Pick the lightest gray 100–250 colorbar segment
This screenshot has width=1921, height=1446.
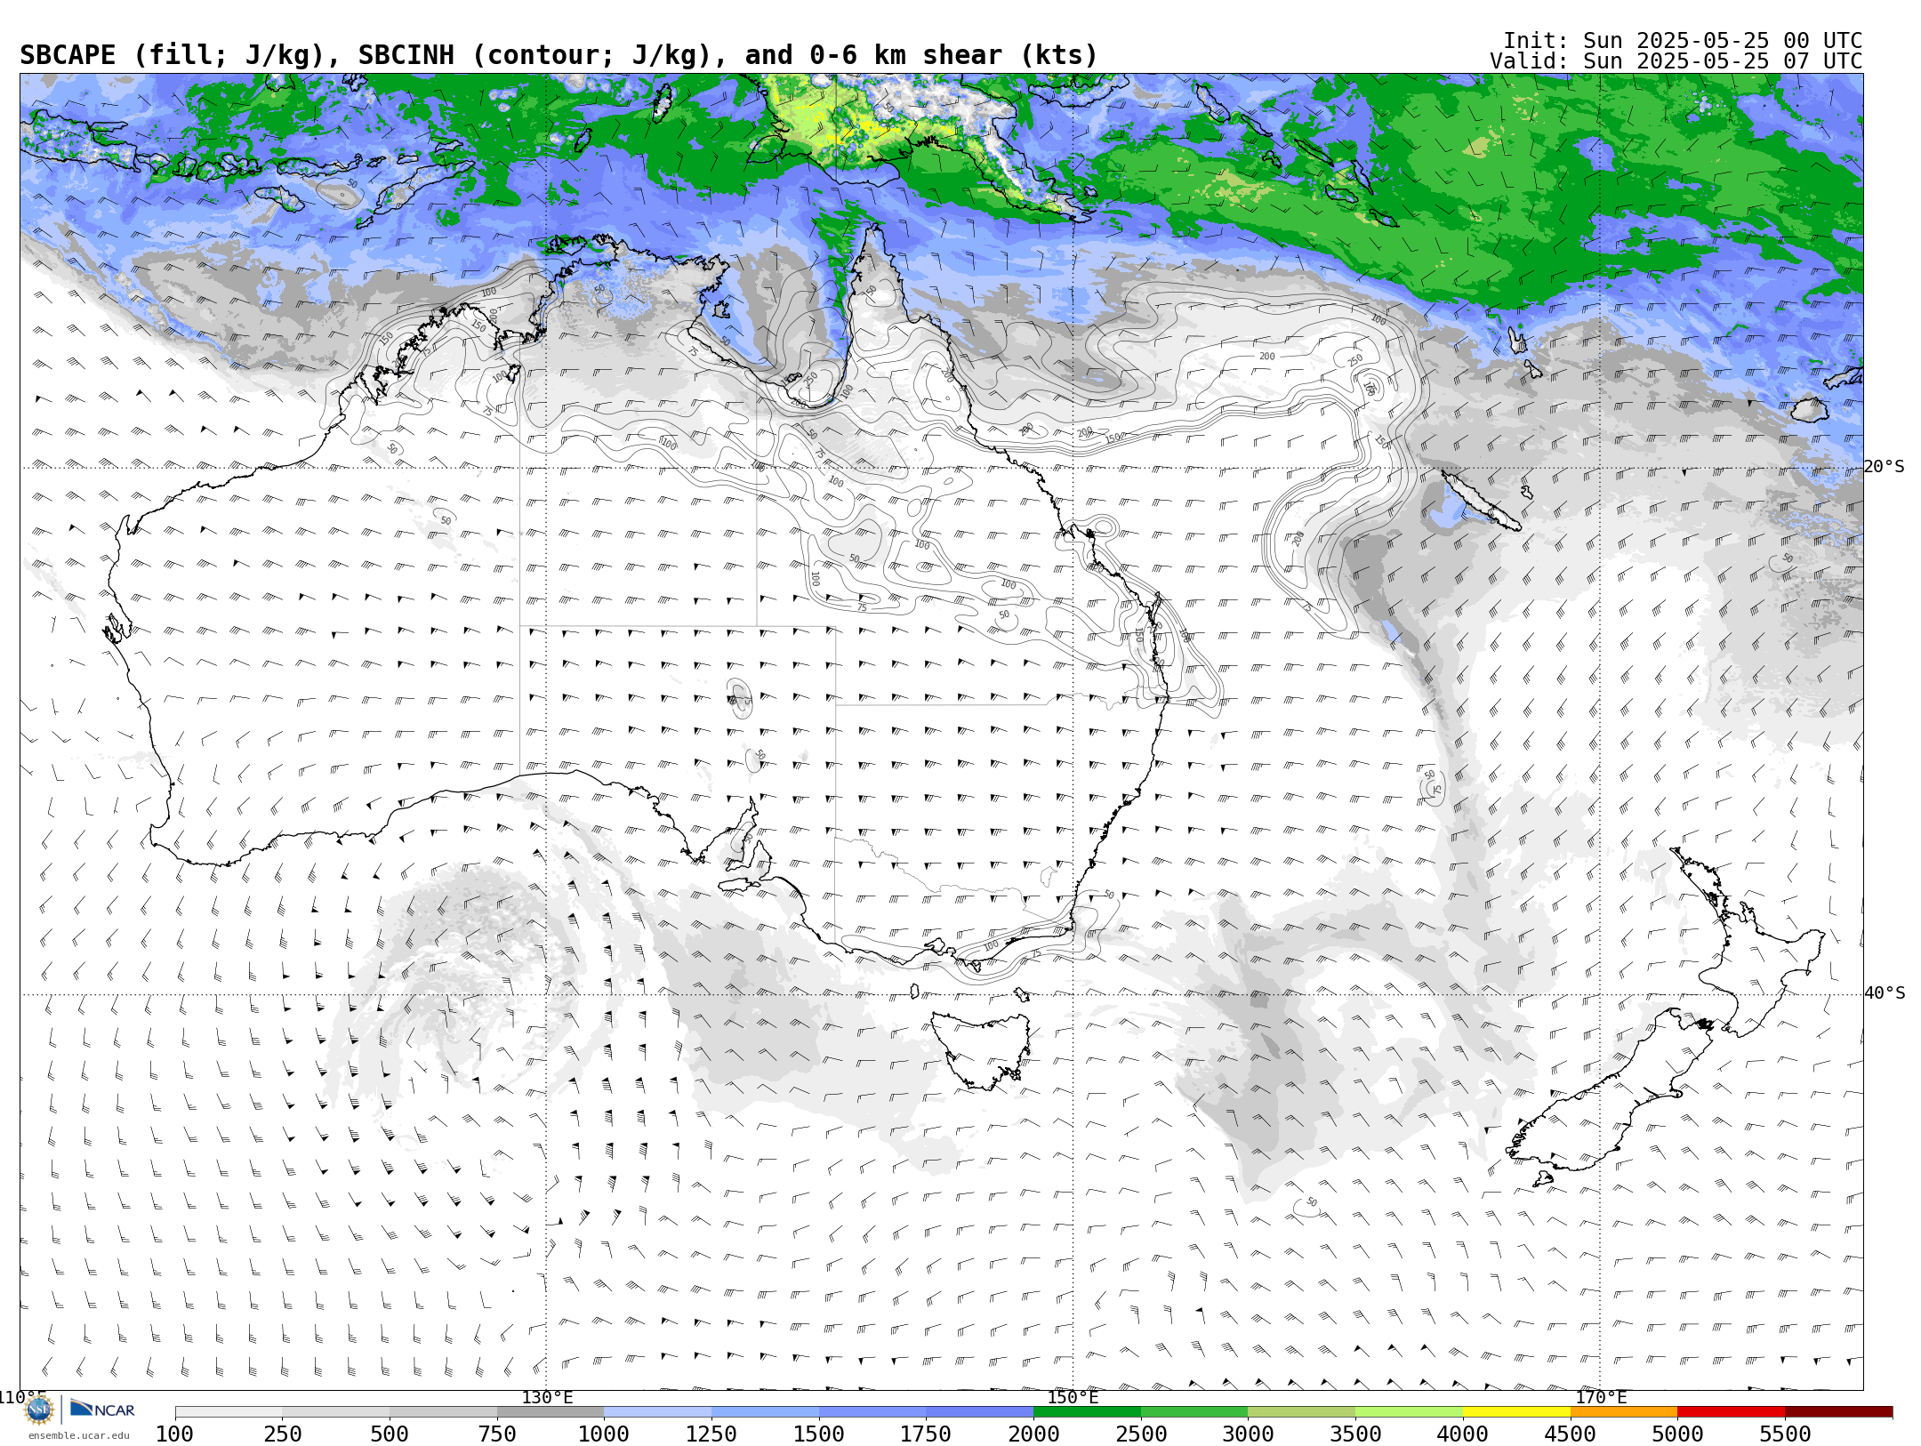coord(229,1412)
